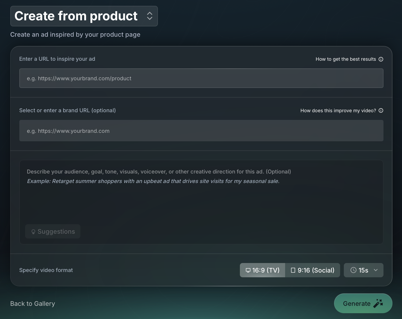Viewport: 402px width, 319px height.
Task: Go Back to Gallery
Action: pyautogui.click(x=33, y=304)
